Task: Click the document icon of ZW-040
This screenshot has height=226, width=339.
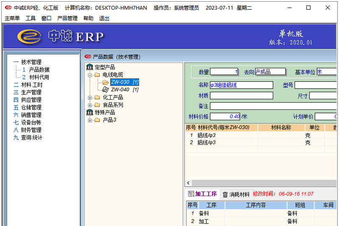Action: 106,89
